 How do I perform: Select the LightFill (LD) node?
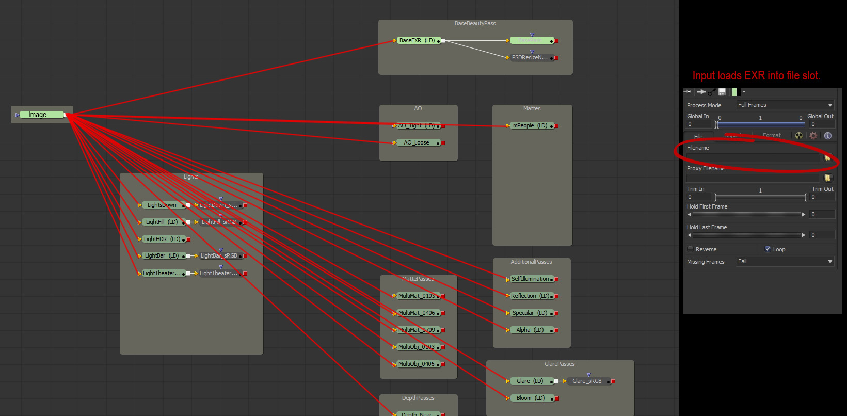[163, 222]
